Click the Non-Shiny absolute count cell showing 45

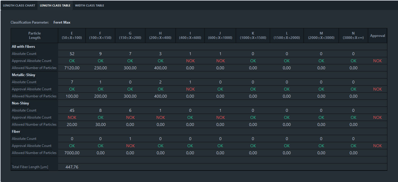[72, 110]
